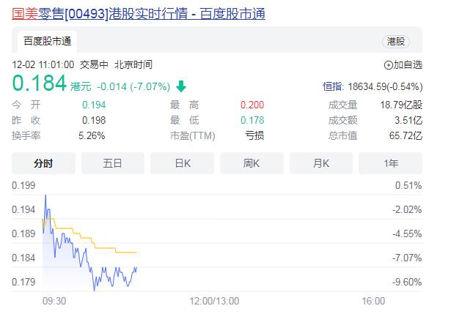Click the 0.179 price axis label

pos(23,282)
